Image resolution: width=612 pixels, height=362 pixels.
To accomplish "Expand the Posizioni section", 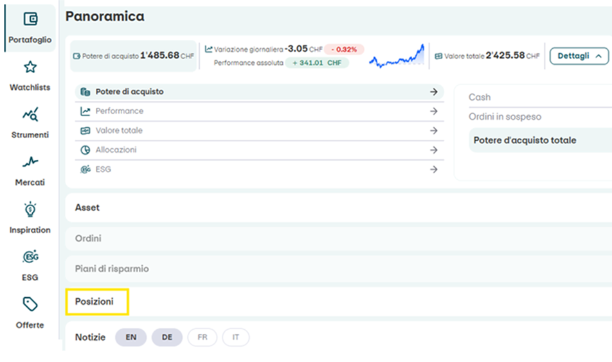I will pos(94,302).
